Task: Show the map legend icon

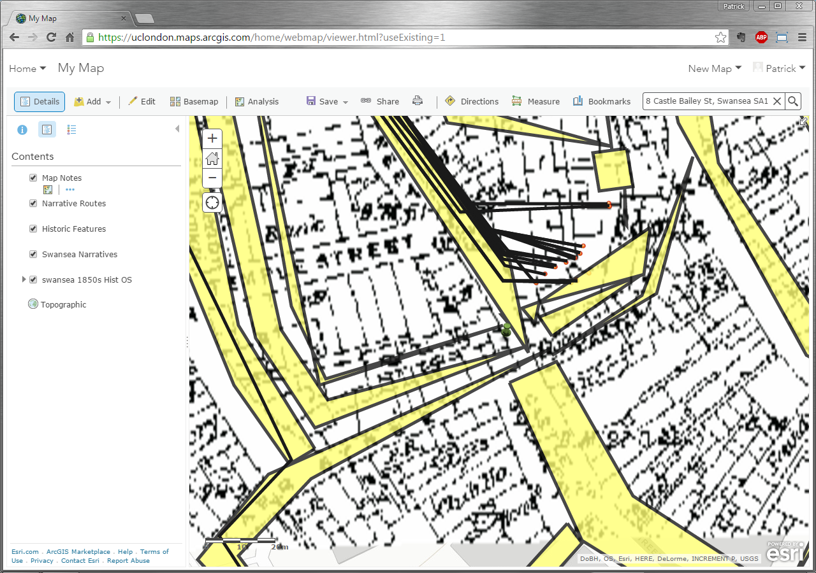Action: tap(71, 130)
